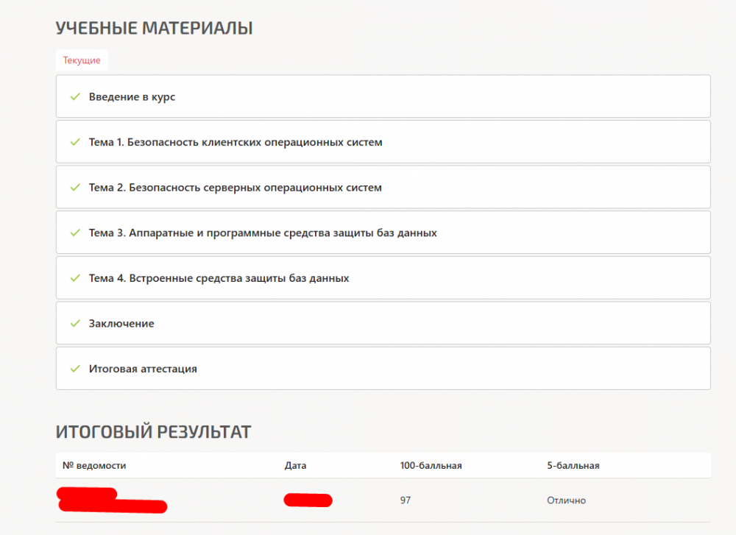This screenshot has height=535, width=736.
Task: Expand Тема 1 on client operating systems security
Action: coord(236,142)
